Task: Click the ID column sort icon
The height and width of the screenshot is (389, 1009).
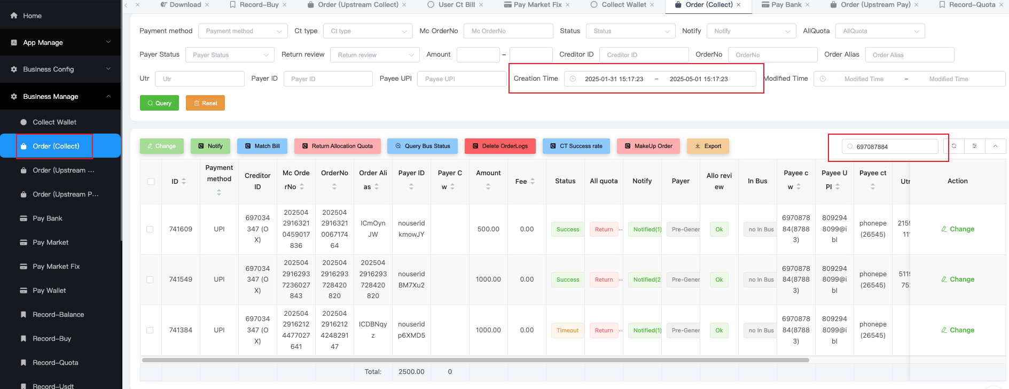Action: [x=184, y=182]
